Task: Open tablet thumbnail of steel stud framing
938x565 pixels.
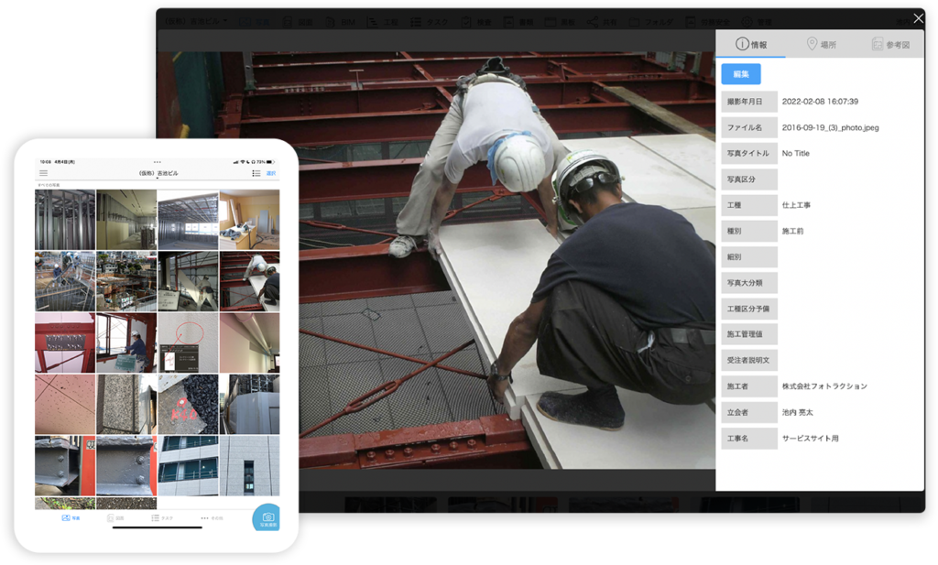Action: (65, 220)
